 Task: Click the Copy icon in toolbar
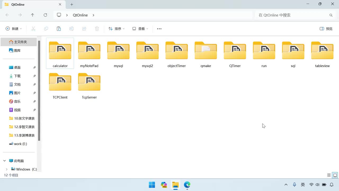pyautogui.click(x=46, y=29)
